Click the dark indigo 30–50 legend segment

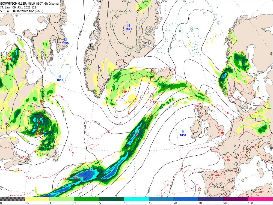[211, 199]
